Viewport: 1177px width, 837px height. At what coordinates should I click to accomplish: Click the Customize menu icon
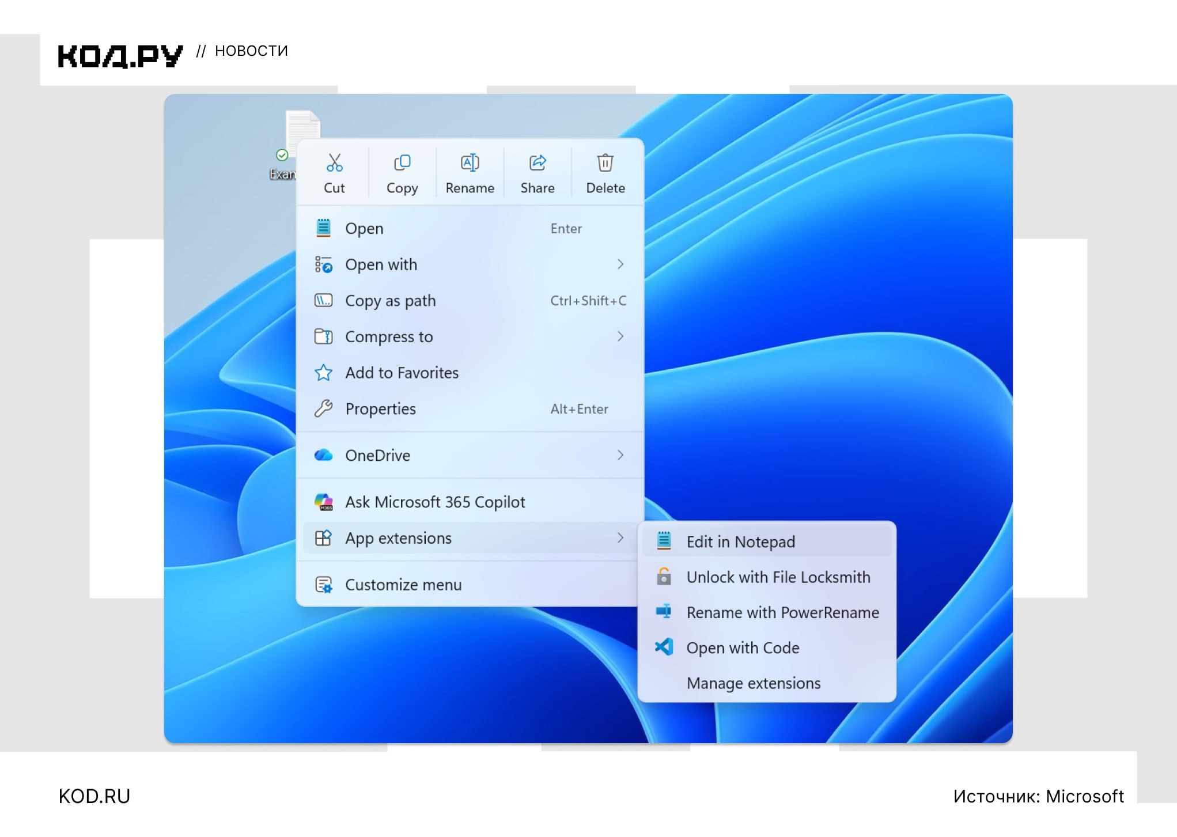point(323,585)
